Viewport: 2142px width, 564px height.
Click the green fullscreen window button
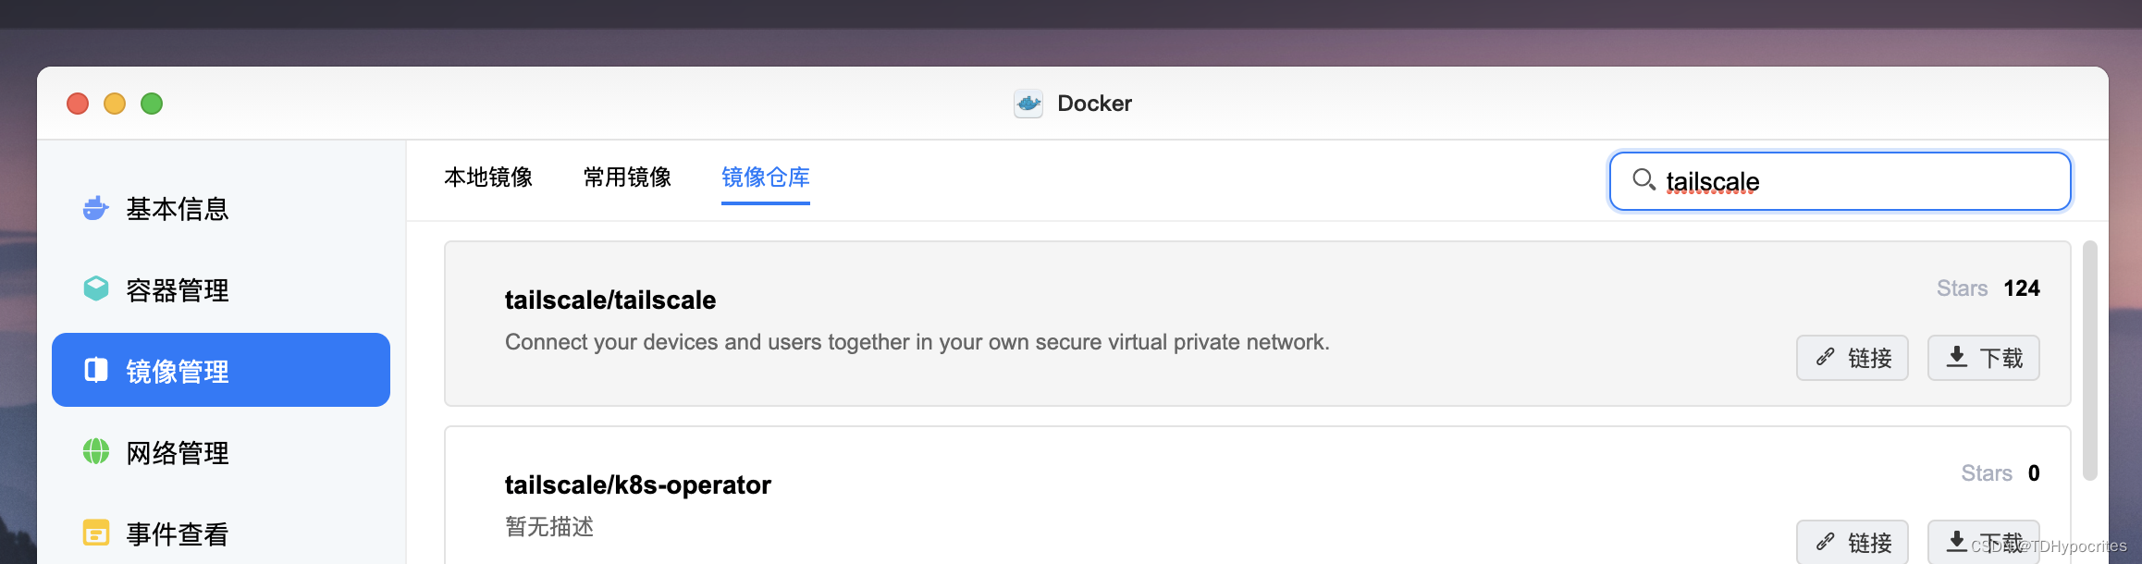pos(152,104)
